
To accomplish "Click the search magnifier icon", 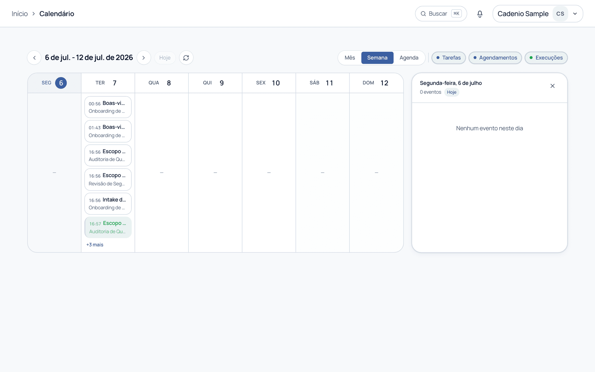I will click(x=423, y=14).
